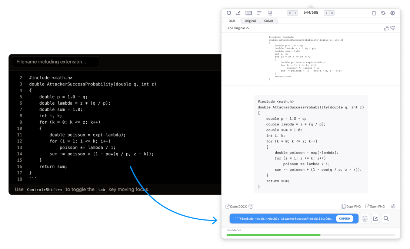This screenshot has width=410, height=249.
Task: Click the snip counter 644/685
Action: [x=311, y=13]
